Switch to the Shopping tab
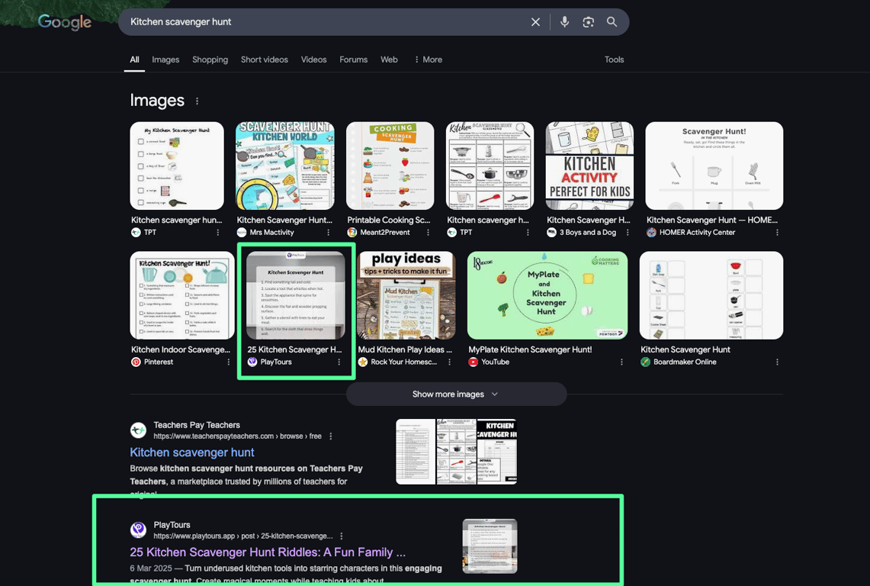 pyautogui.click(x=210, y=60)
